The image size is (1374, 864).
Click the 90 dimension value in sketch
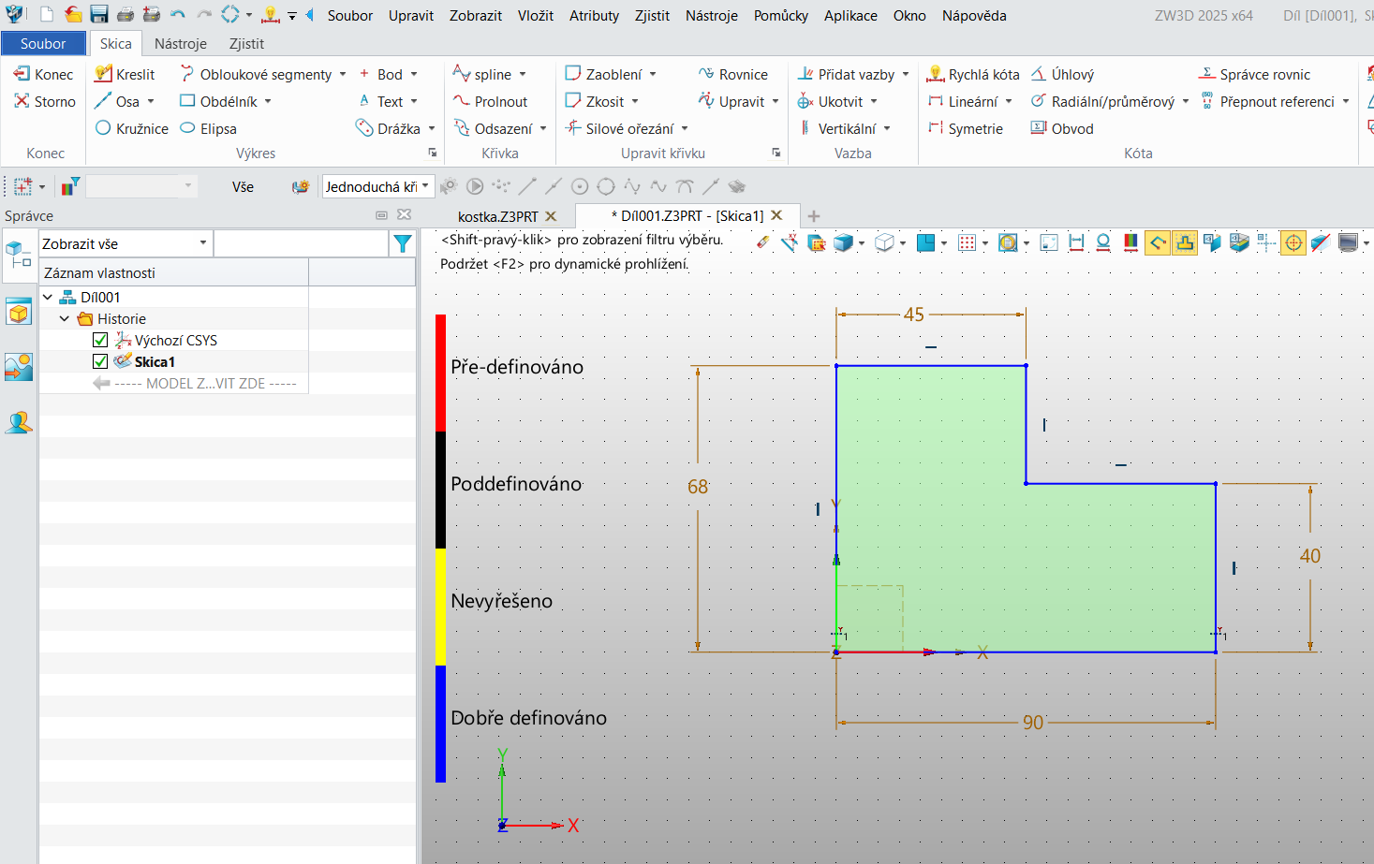[x=1032, y=723]
